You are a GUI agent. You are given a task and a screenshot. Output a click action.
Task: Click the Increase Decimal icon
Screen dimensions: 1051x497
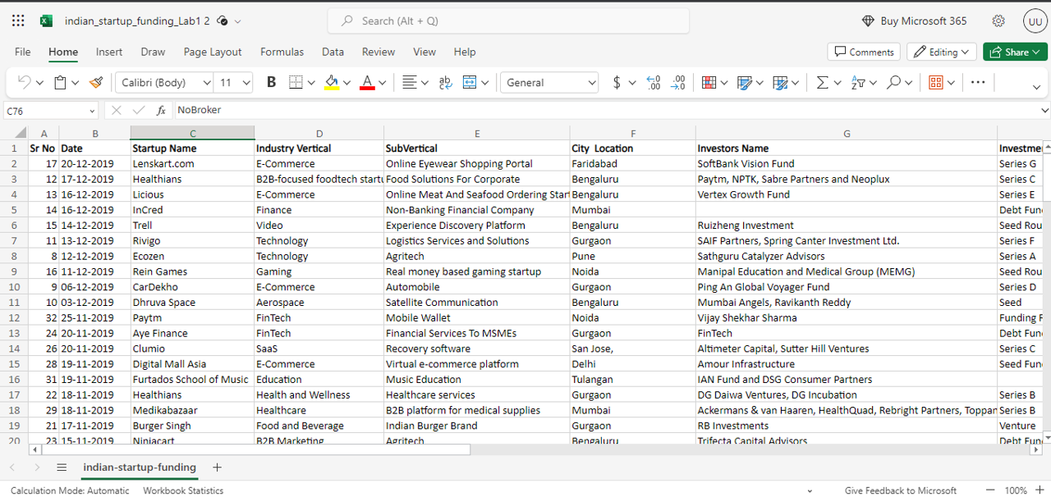[x=654, y=83]
